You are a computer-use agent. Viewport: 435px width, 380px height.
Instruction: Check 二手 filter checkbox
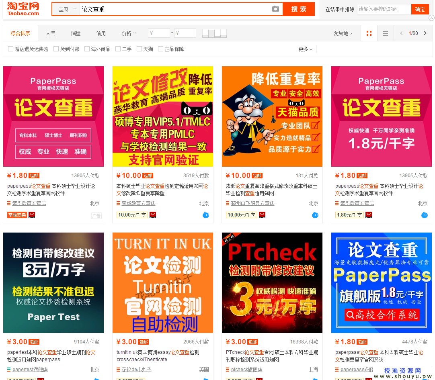point(118,49)
